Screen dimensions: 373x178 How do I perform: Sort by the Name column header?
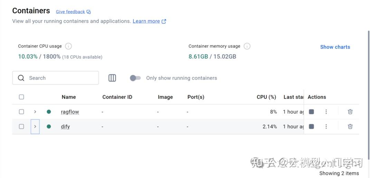[69, 97]
